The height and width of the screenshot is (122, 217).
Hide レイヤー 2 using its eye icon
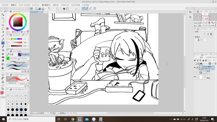pyautogui.click(x=195, y=68)
